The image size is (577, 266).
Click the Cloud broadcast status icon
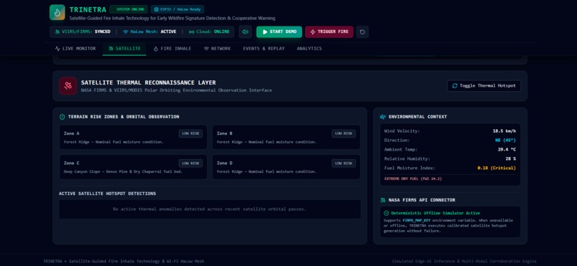coord(191,32)
